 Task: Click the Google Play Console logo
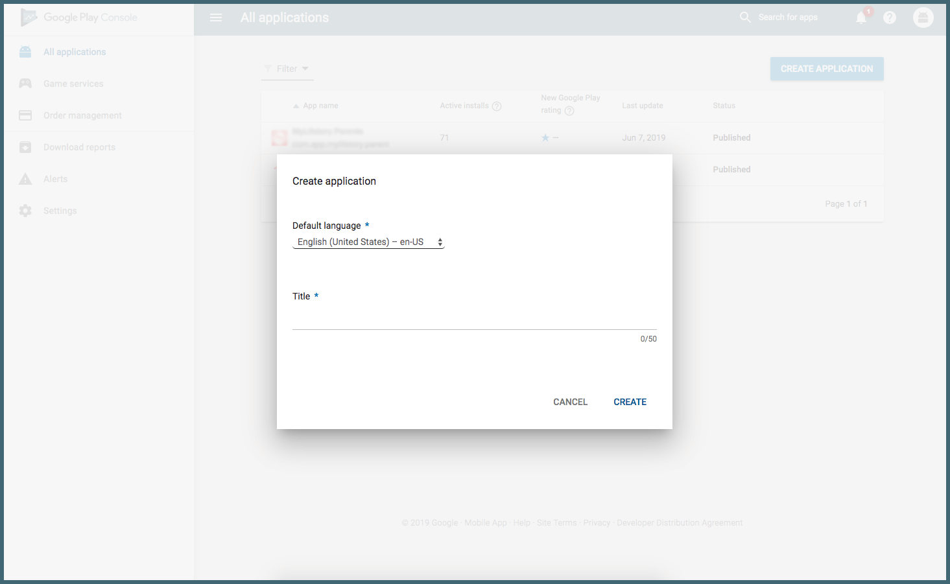pos(78,17)
